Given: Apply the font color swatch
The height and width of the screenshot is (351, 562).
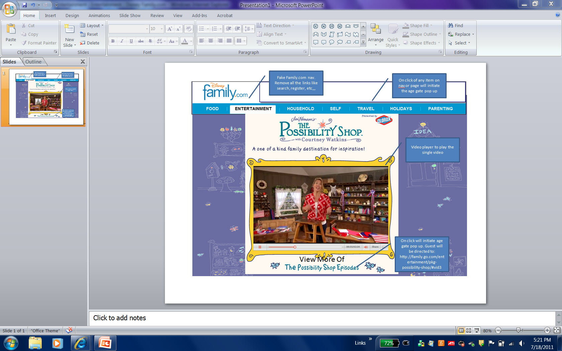Looking at the screenshot, I should (185, 41).
